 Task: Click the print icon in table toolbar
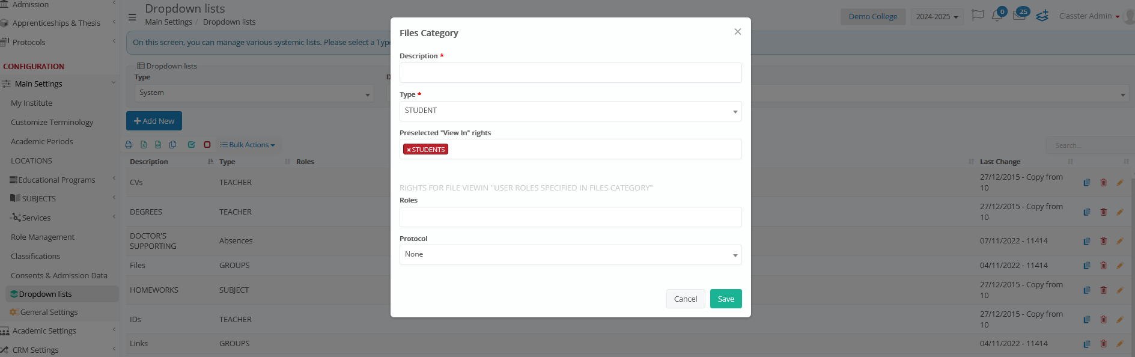(x=129, y=145)
